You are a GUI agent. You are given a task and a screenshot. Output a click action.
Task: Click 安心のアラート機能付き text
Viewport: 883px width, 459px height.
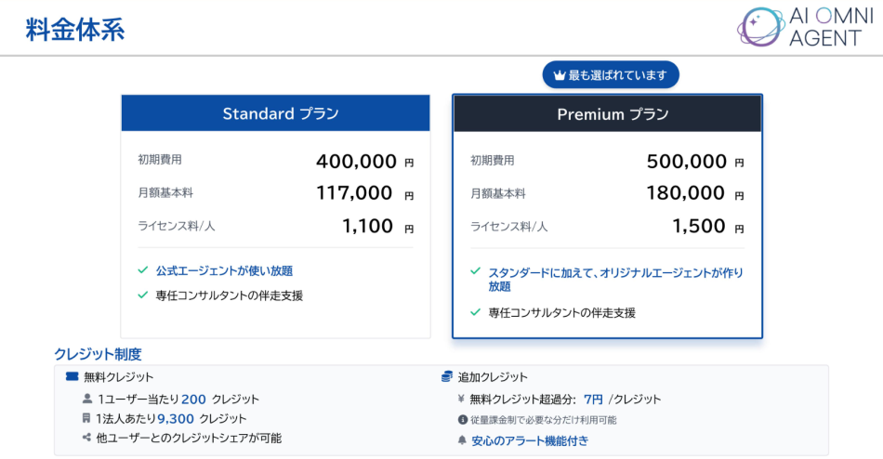coord(530,440)
